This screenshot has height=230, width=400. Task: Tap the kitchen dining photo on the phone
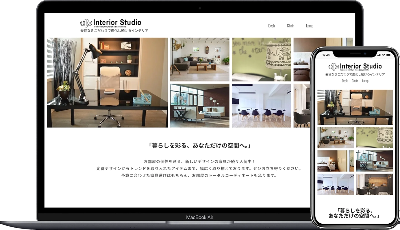(374, 184)
